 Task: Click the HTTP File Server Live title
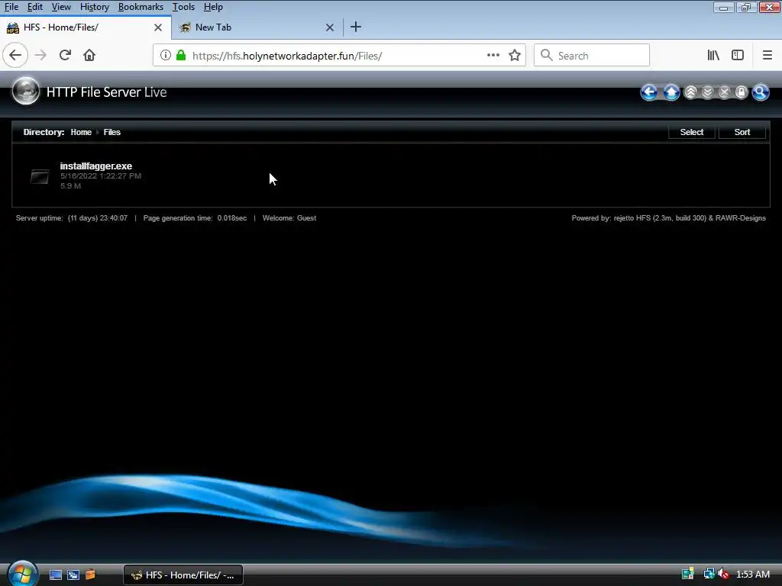click(x=106, y=92)
